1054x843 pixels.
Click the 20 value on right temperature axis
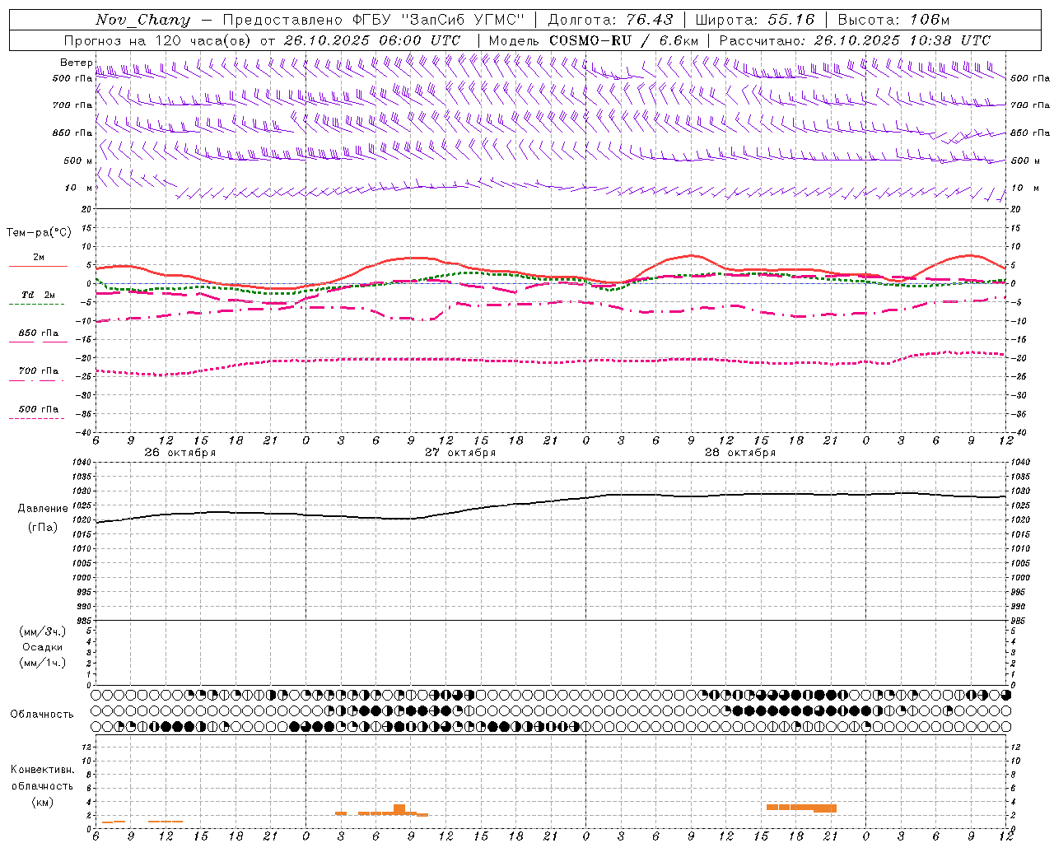click(x=1016, y=210)
